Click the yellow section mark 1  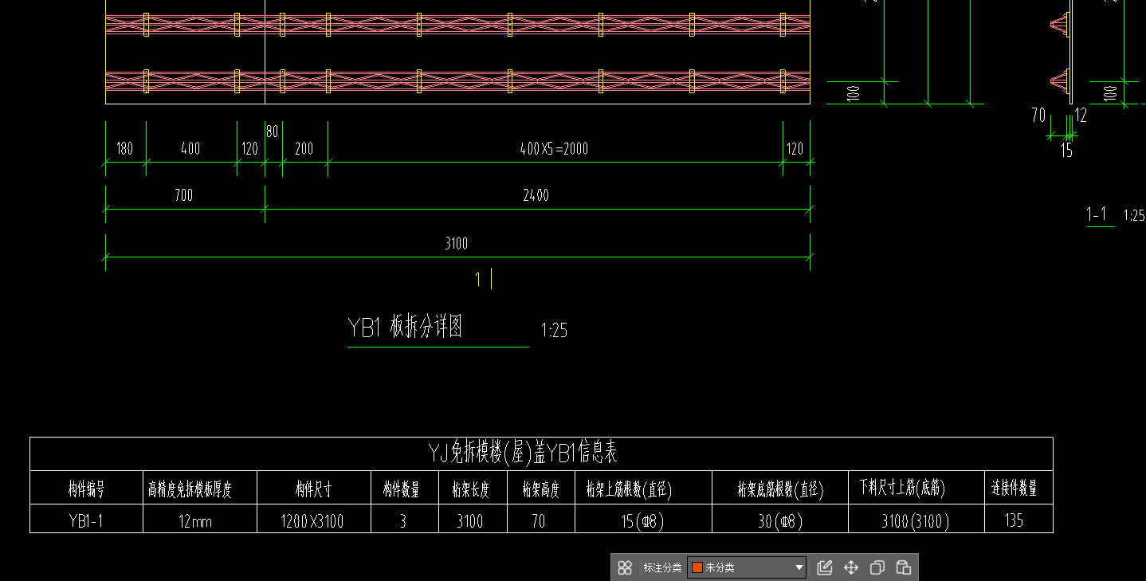click(478, 279)
